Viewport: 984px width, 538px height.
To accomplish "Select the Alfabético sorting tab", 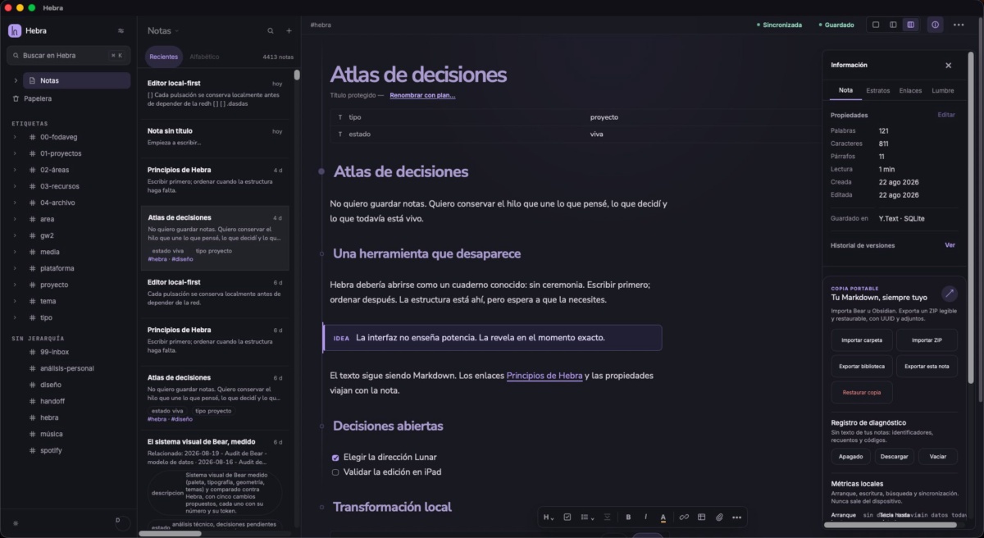I will pyautogui.click(x=204, y=57).
